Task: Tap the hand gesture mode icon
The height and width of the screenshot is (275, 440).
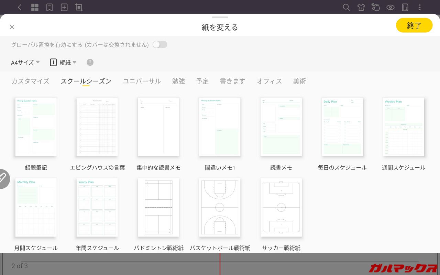Action: pos(375,7)
